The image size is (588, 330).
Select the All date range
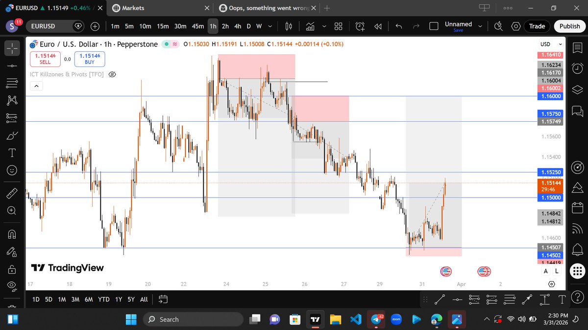(144, 299)
